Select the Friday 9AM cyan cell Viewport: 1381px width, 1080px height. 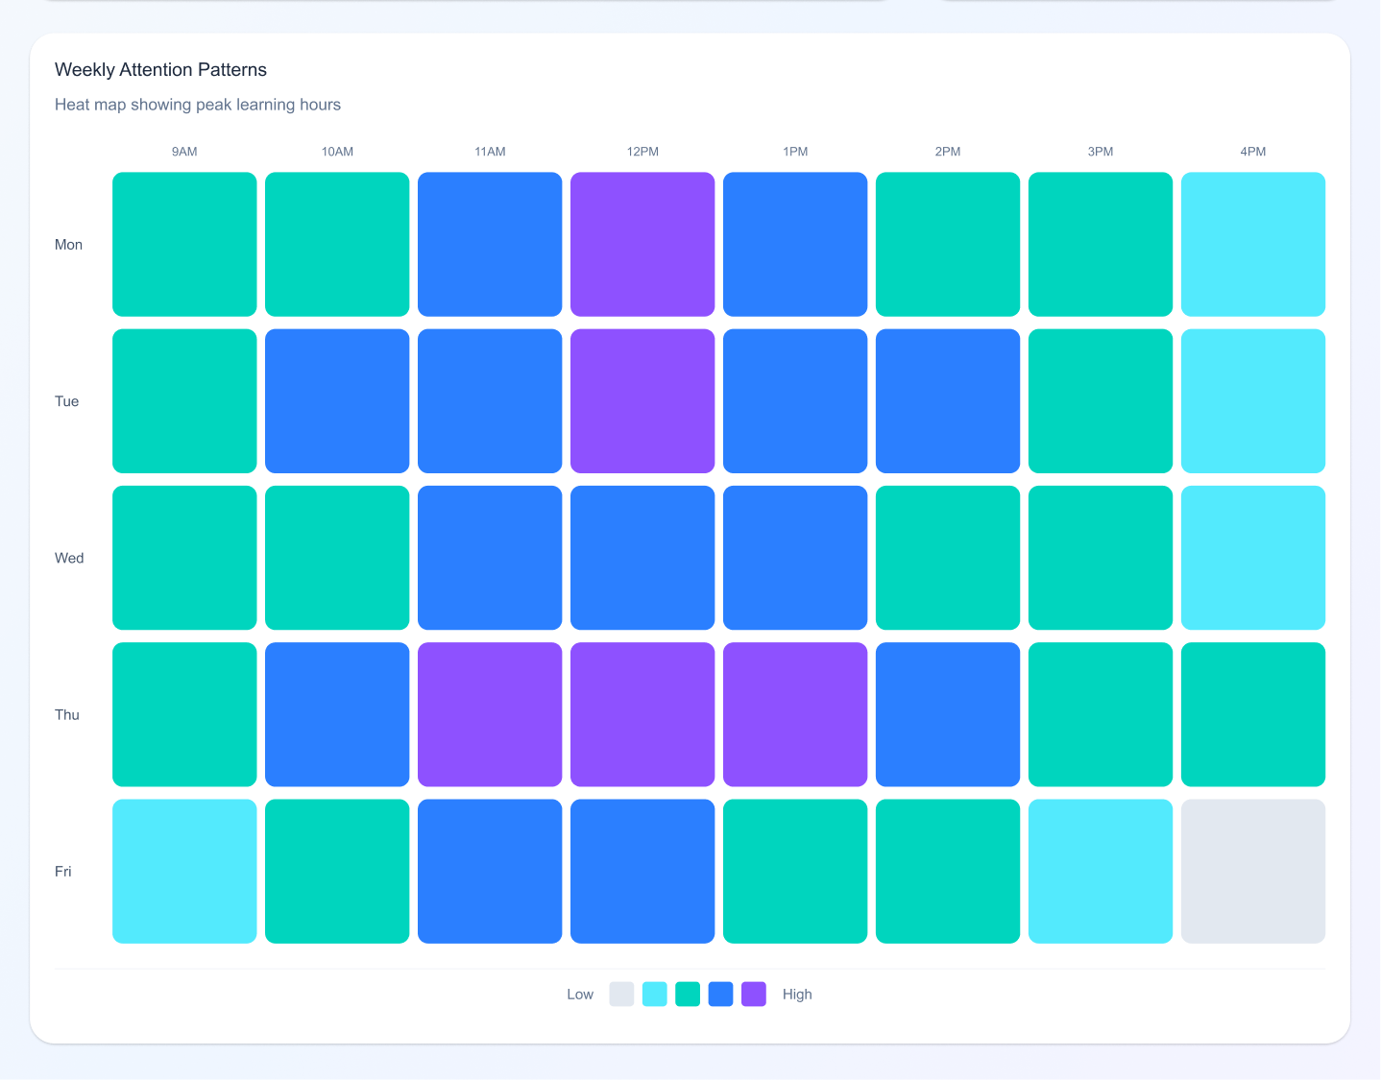(184, 871)
